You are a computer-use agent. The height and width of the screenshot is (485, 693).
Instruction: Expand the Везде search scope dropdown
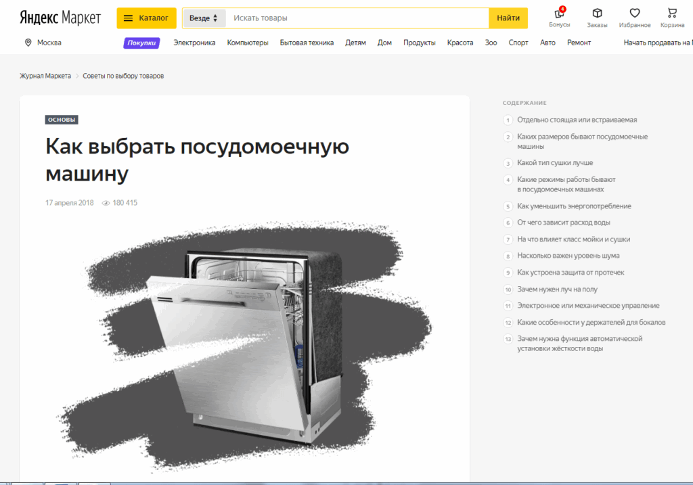pyautogui.click(x=204, y=18)
